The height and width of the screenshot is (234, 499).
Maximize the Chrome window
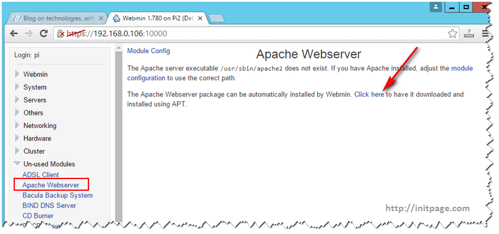(x=466, y=7)
